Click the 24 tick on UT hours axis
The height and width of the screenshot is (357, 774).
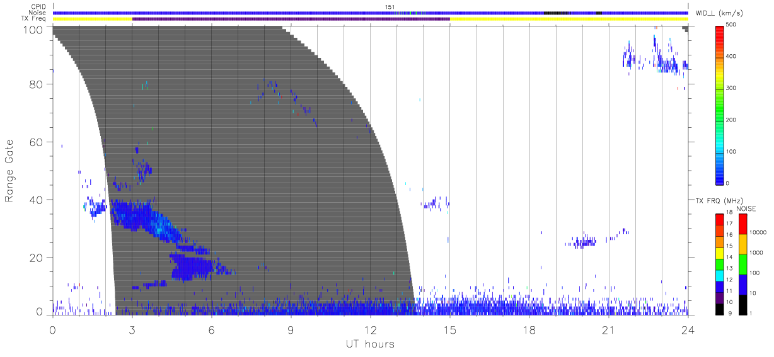(688, 329)
